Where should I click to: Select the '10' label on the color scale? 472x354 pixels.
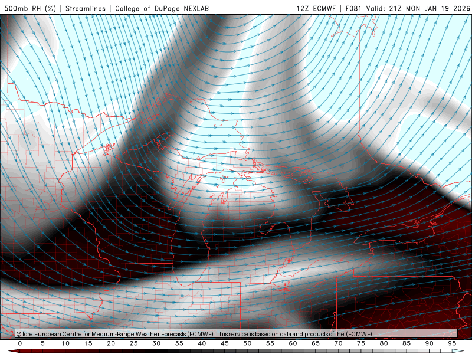coord(65,343)
